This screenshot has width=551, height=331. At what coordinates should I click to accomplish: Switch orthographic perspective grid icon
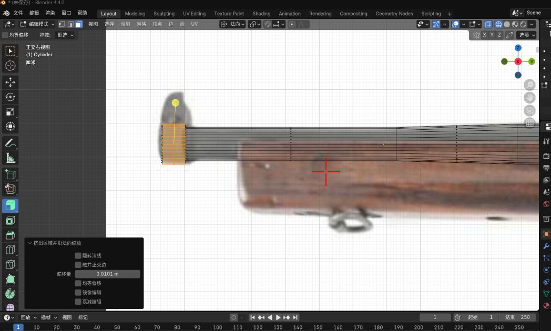click(529, 123)
